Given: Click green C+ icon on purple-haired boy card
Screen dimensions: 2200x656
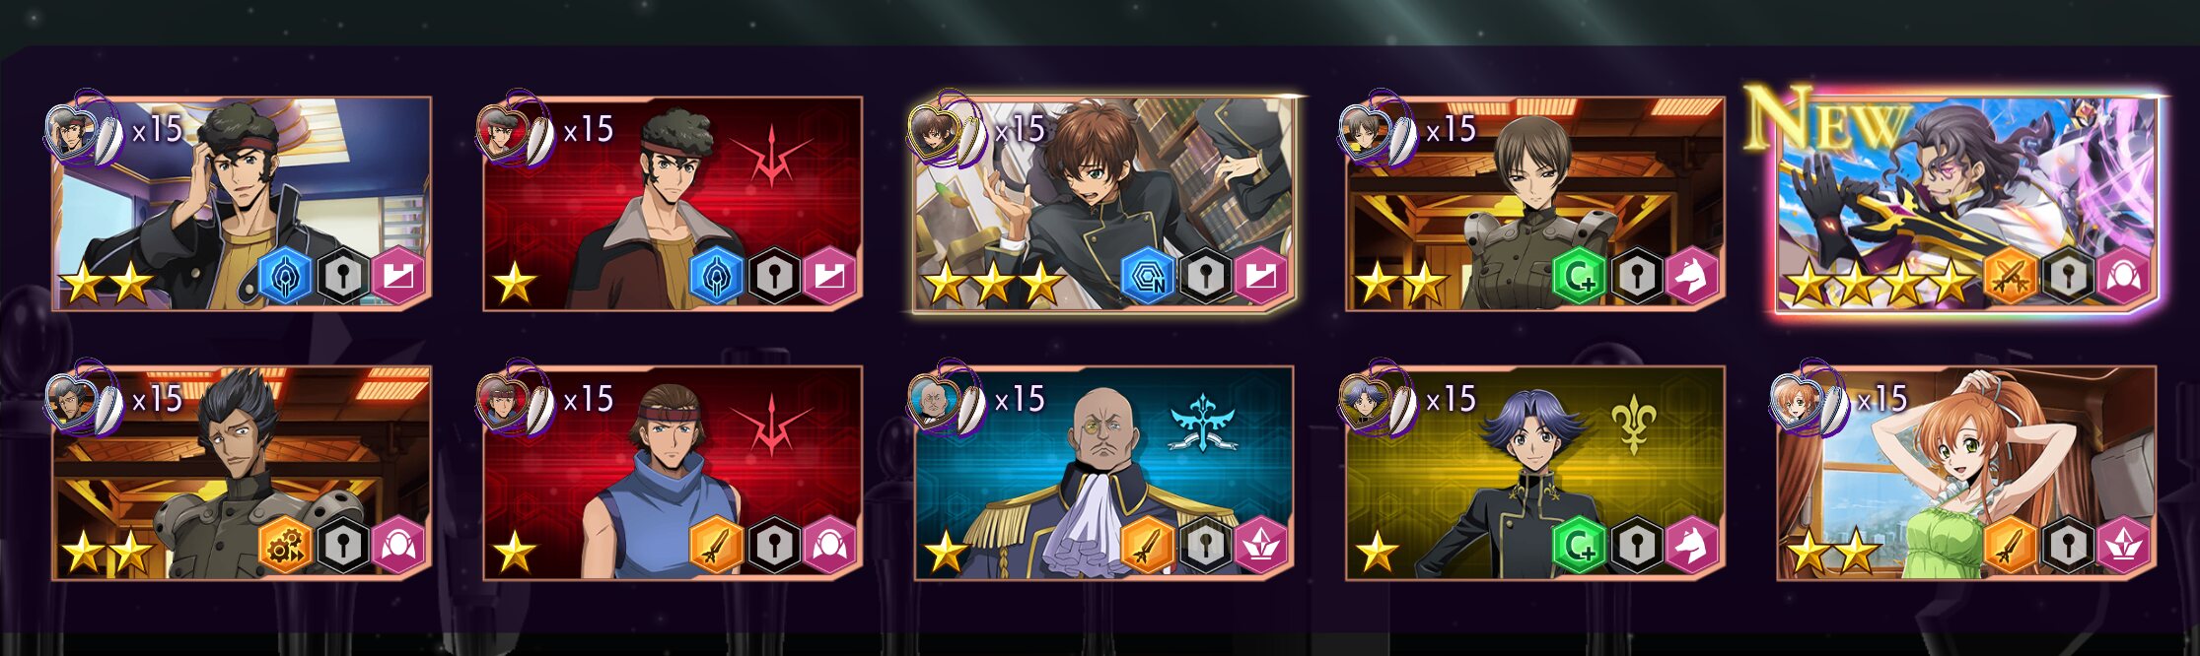Looking at the screenshot, I should point(1580,545).
